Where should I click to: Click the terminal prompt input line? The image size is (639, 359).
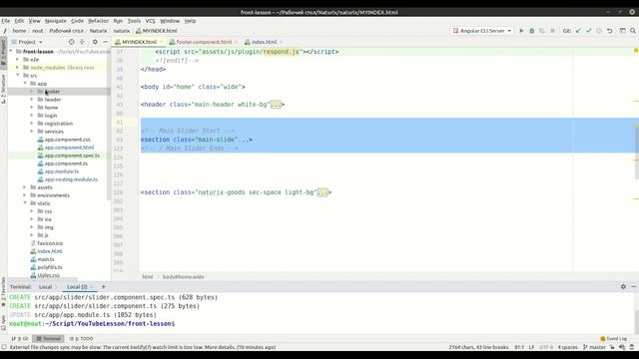click(x=92, y=323)
